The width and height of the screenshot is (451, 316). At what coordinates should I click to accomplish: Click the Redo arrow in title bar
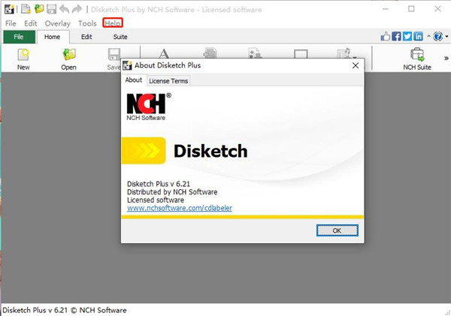(77, 9)
